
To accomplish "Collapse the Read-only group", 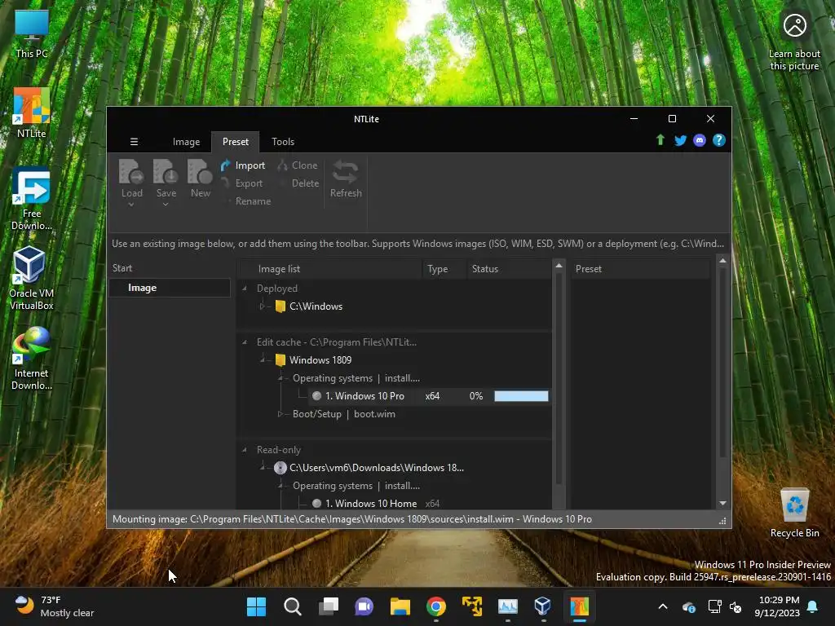I will (245, 450).
